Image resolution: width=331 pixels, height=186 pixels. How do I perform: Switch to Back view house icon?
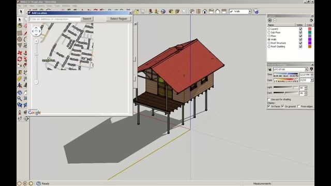click(x=218, y=11)
